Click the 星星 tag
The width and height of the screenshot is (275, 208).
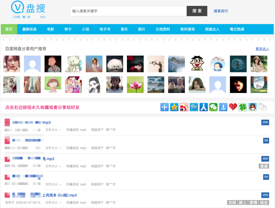(264, 166)
